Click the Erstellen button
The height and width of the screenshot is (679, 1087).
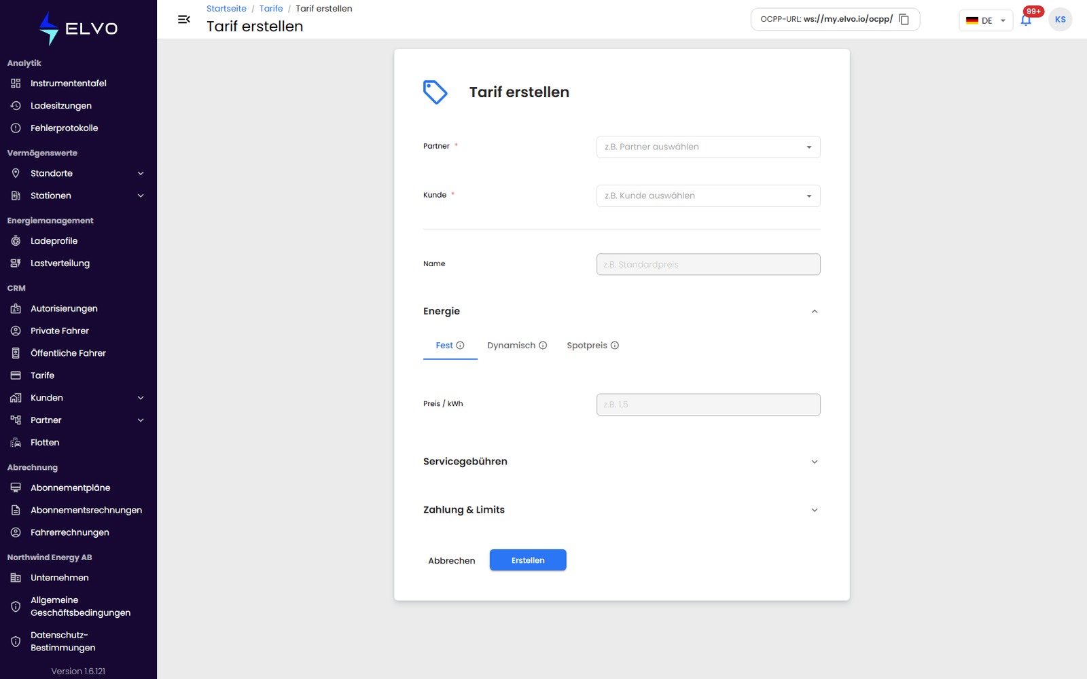pos(528,560)
